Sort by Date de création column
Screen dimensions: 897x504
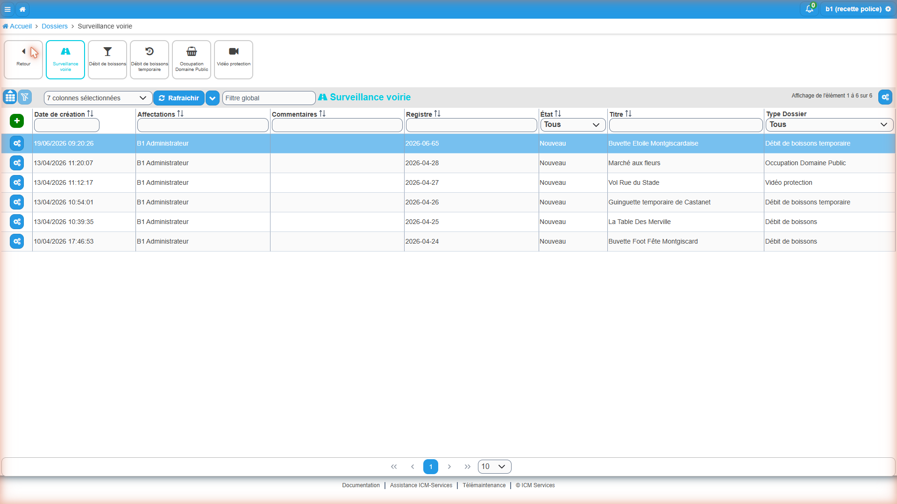pos(90,114)
